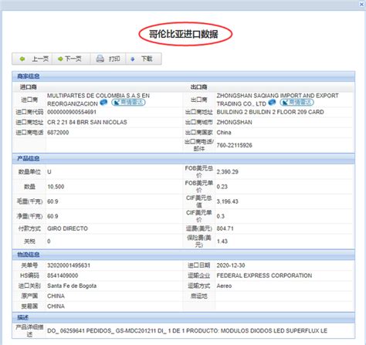Click the 进口商 column header
Image resolution: width=366 pixels, height=345 pixels.
coord(29,87)
